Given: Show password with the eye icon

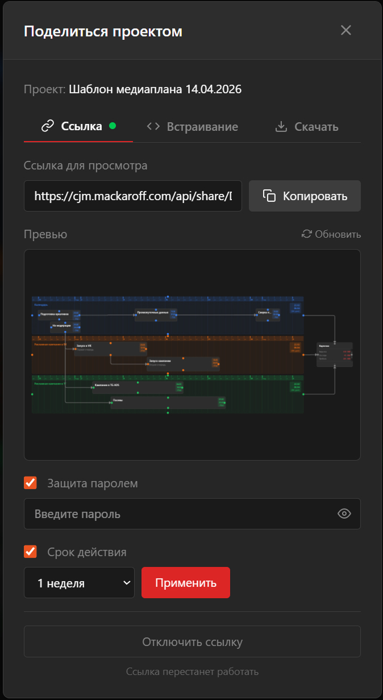Looking at the screenshot, I should (x=344, y=514).
